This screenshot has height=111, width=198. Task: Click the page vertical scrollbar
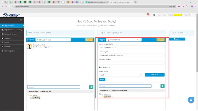tap(197, 43)
